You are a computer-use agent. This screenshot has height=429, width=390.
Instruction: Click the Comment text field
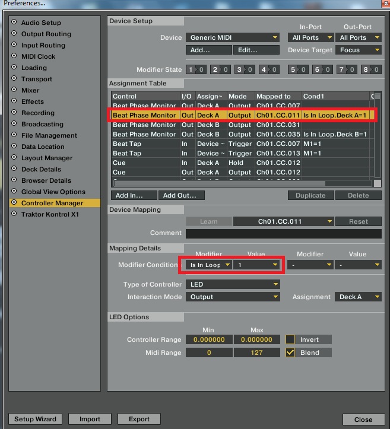pyautogui.click(x=284, y=234)
